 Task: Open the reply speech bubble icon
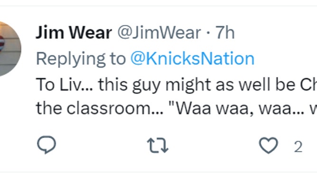(47, 145)
